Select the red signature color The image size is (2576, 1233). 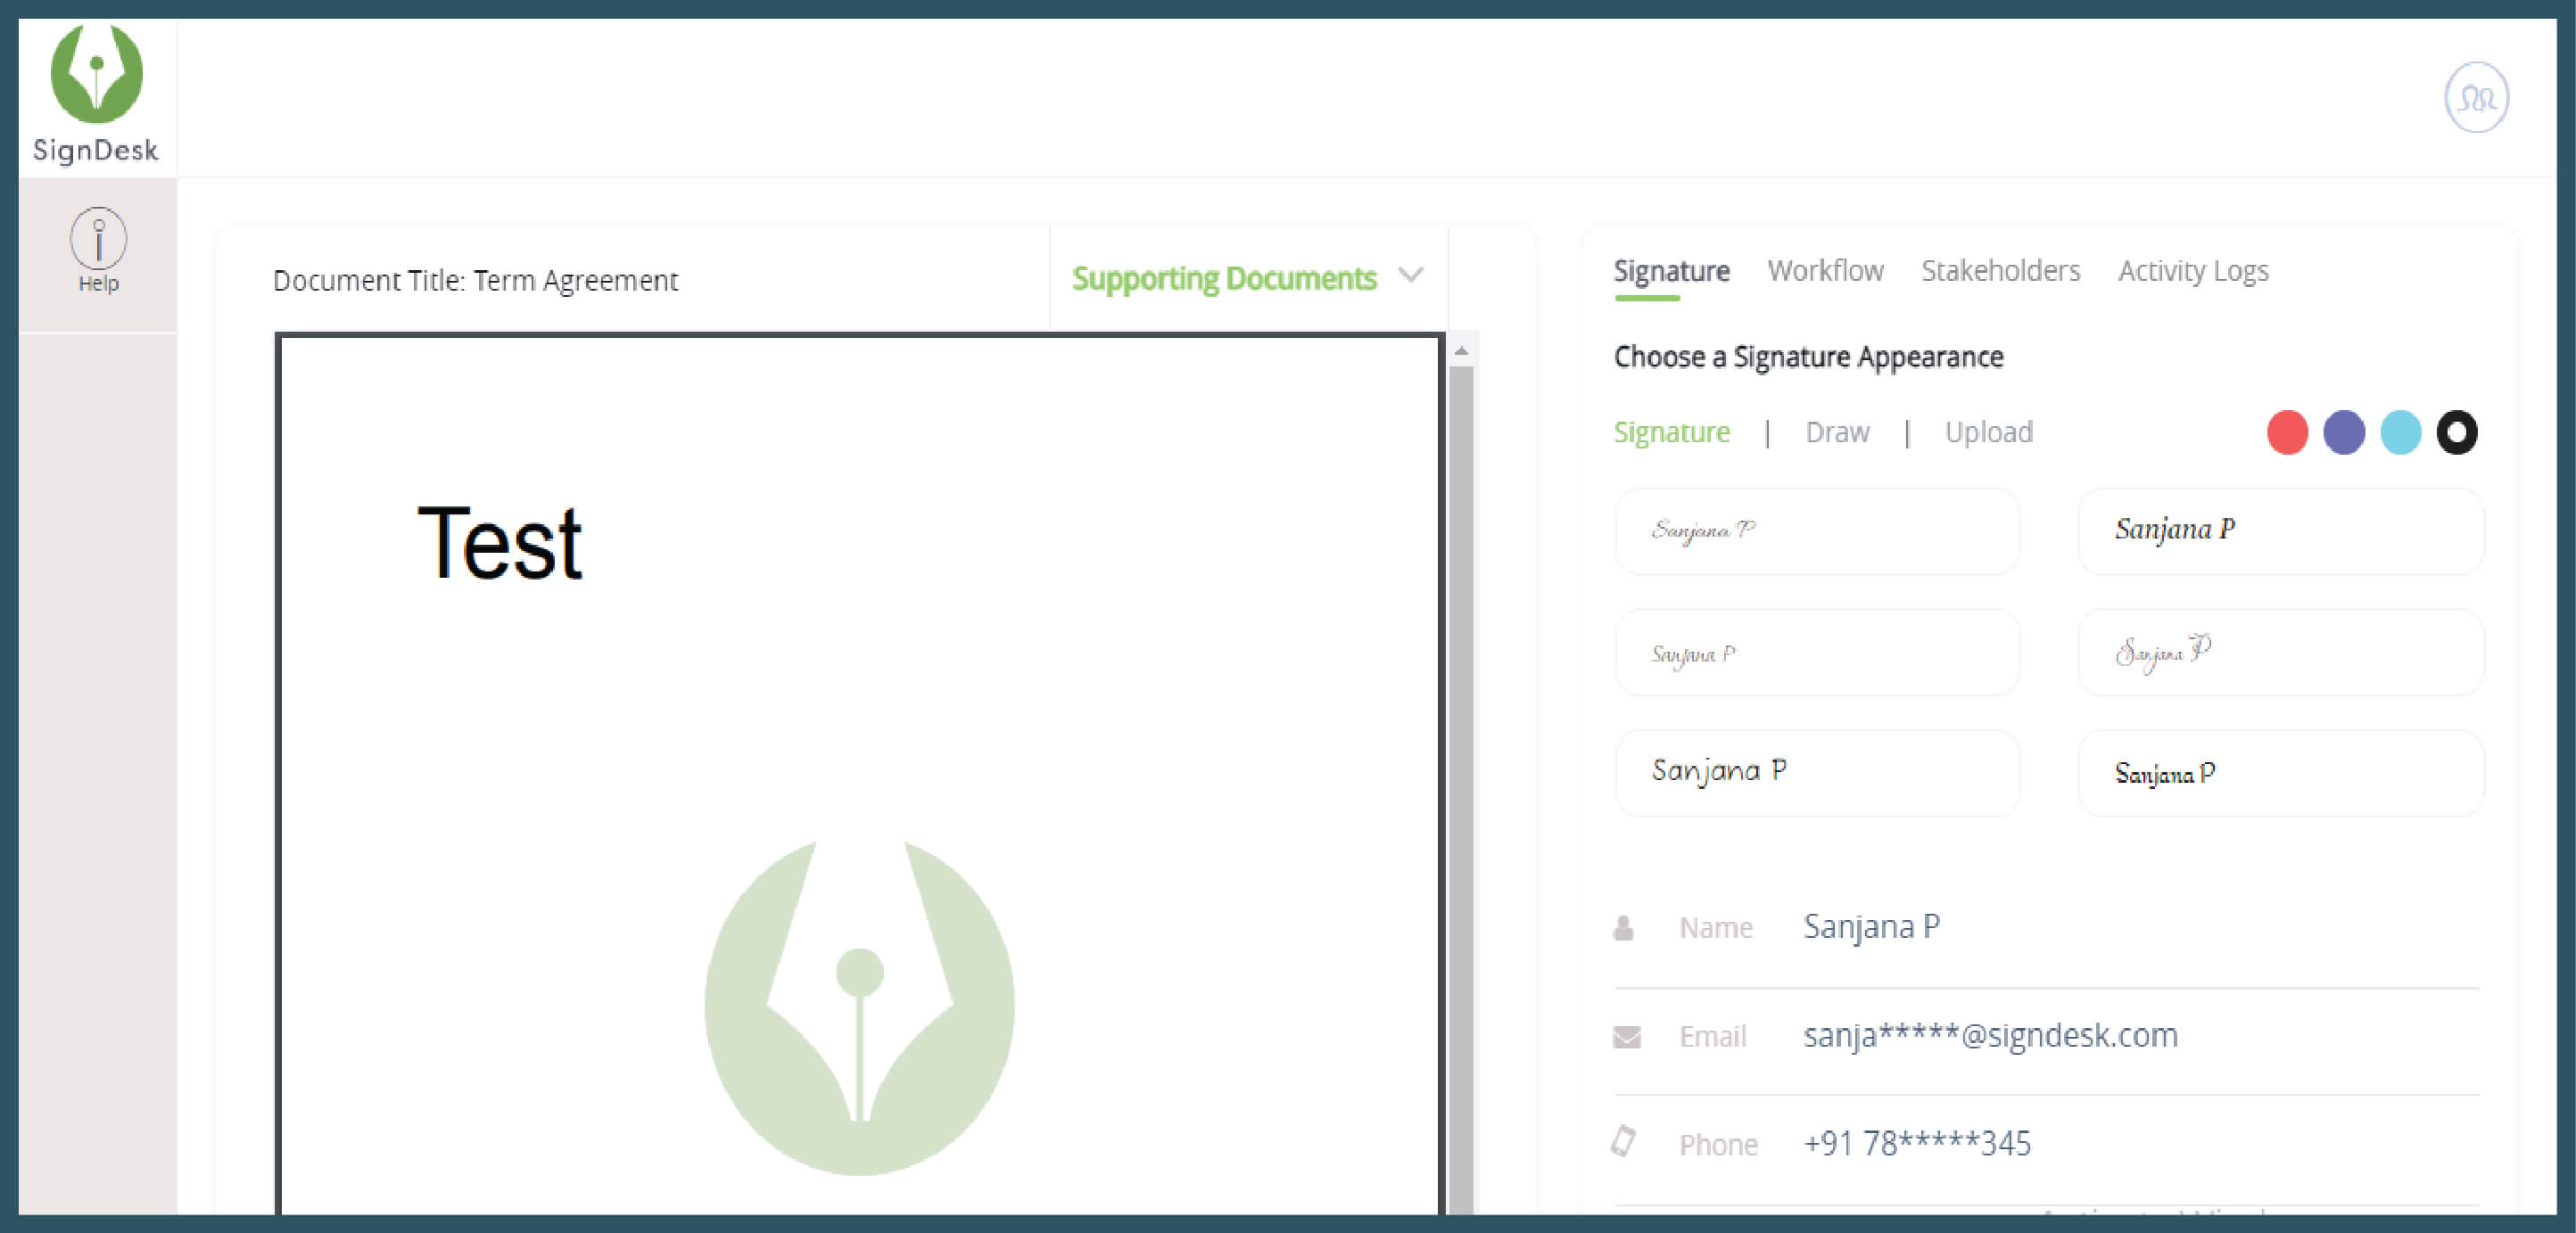(2286, 432)
